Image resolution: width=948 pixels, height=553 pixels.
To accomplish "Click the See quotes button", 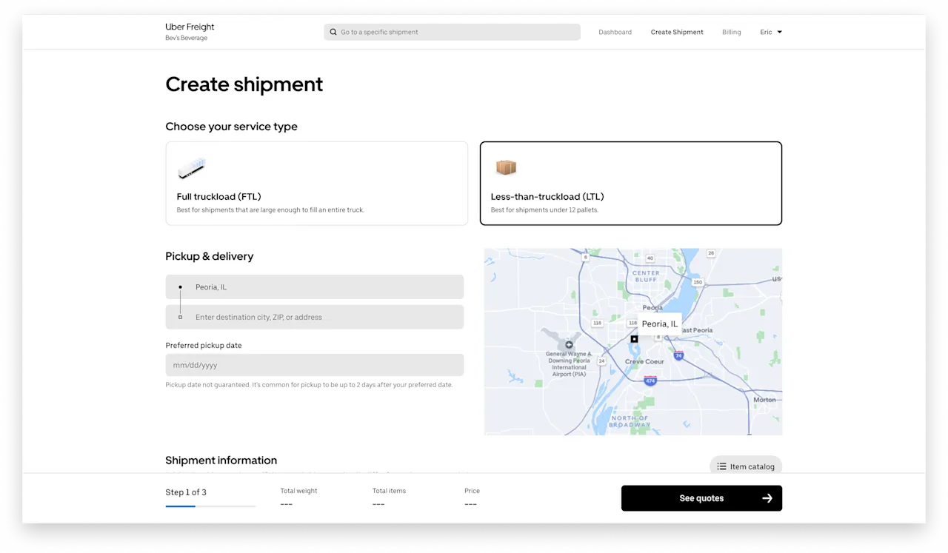I will coord(701,498).
